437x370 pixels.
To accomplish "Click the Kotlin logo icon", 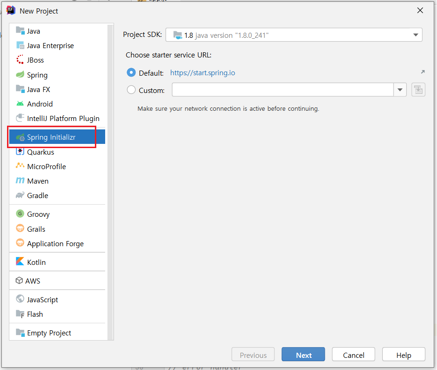I will point(20,261).
